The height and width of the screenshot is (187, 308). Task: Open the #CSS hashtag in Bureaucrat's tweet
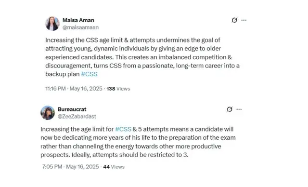[x=123, y=129]
